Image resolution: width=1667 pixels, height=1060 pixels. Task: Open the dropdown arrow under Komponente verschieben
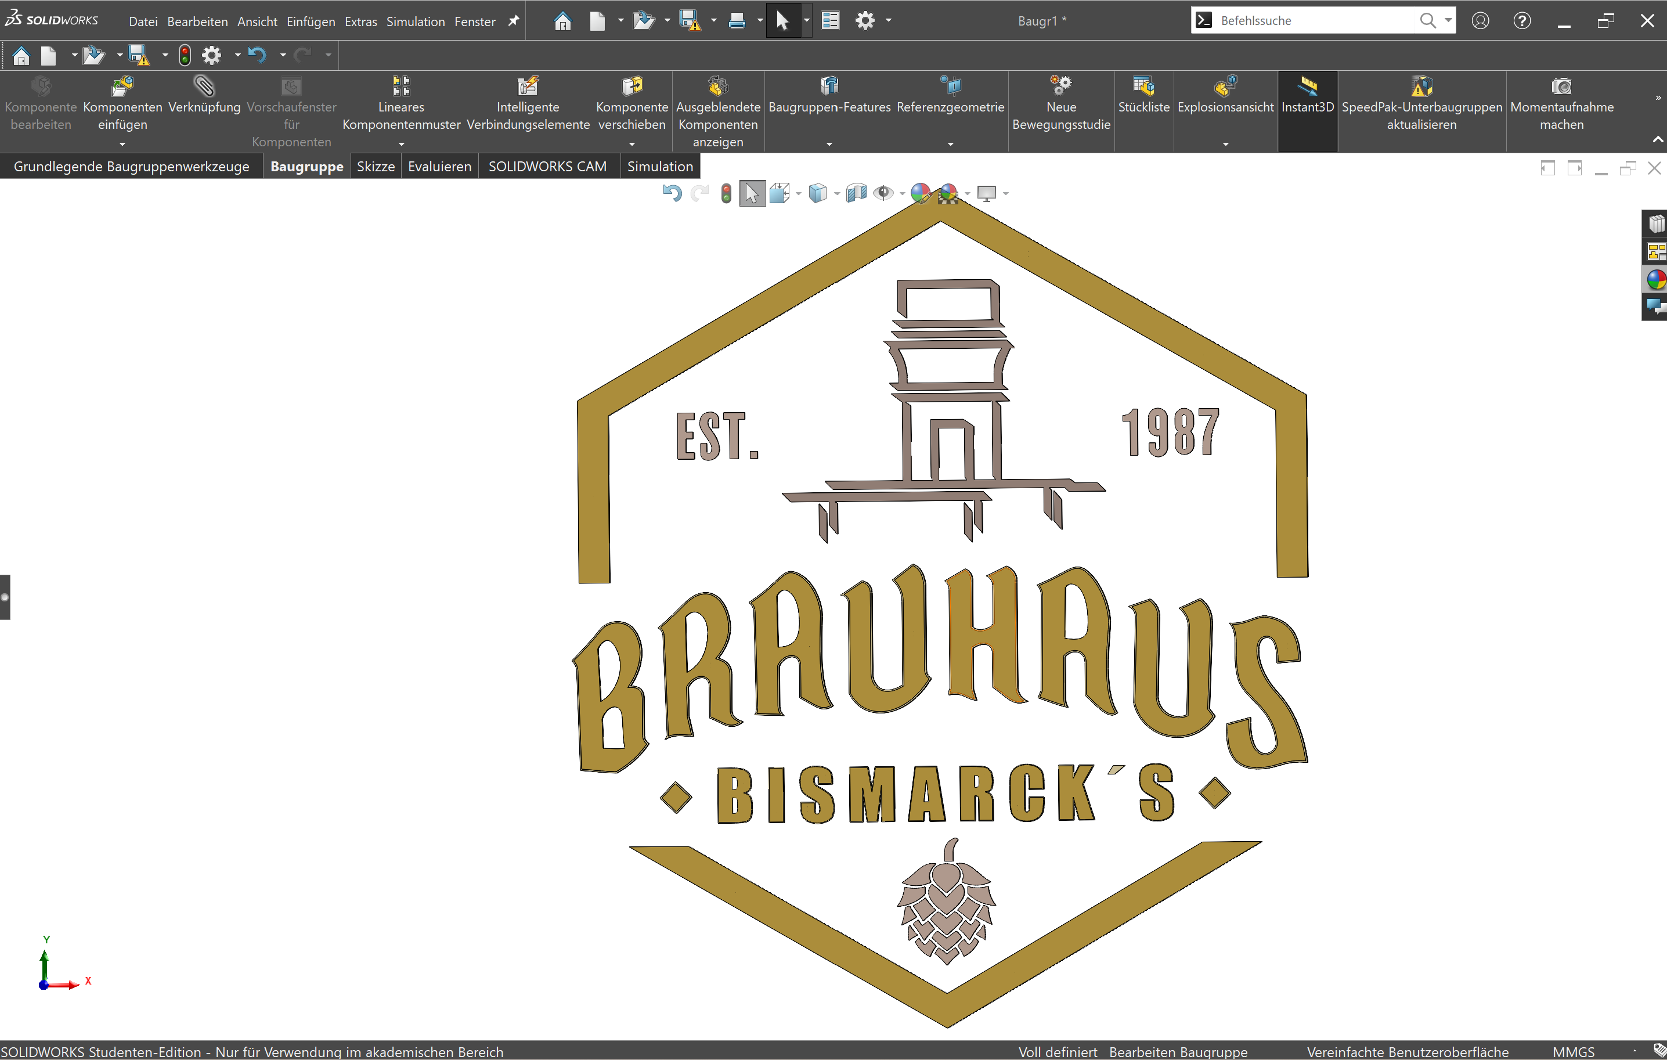point(632,144)
